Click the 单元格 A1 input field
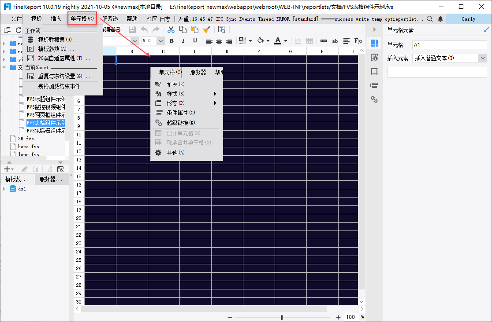The width and height of the screenshot is (492, 322). tap(450, 45)
